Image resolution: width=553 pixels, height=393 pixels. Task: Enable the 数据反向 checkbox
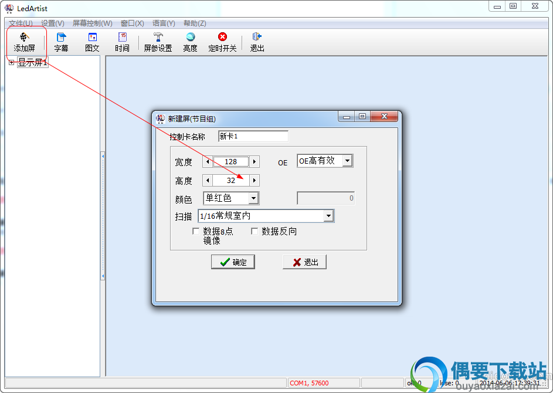point(255,231)
